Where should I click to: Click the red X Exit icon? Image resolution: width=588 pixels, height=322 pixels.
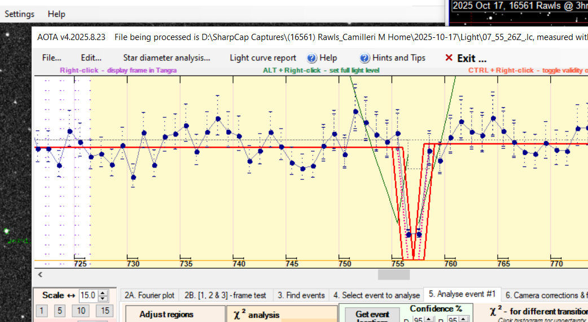[x=449, y=58]
